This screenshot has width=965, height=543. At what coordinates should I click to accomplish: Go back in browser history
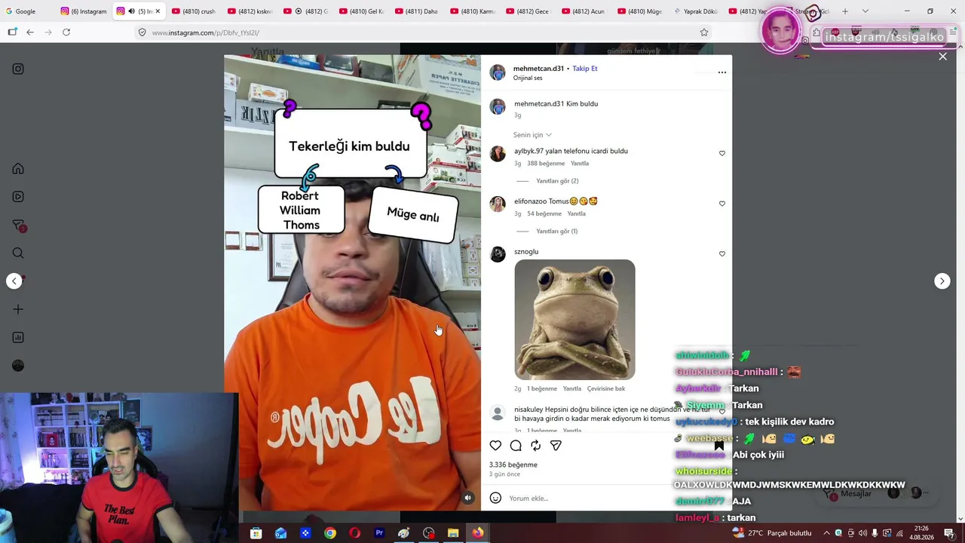[30, 32]
